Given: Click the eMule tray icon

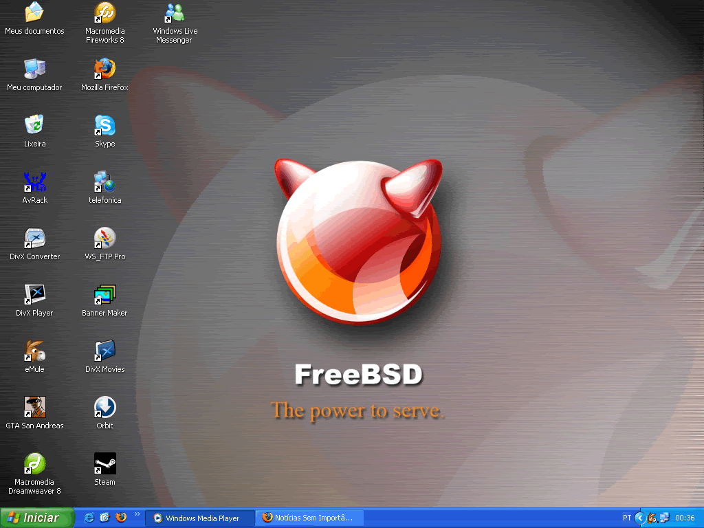Looking at the screenshot, I should click(652, 518).
